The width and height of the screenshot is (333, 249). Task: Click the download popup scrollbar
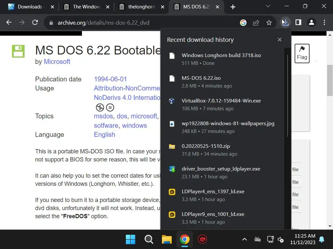[287, 96]
